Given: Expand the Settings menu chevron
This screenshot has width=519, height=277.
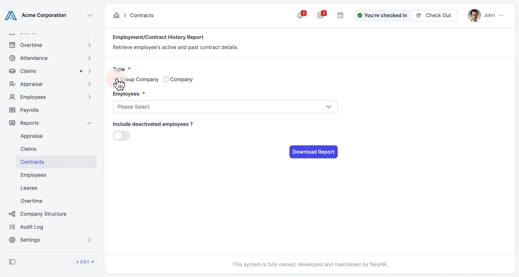Looking at the screenshot, I should 89,240.
